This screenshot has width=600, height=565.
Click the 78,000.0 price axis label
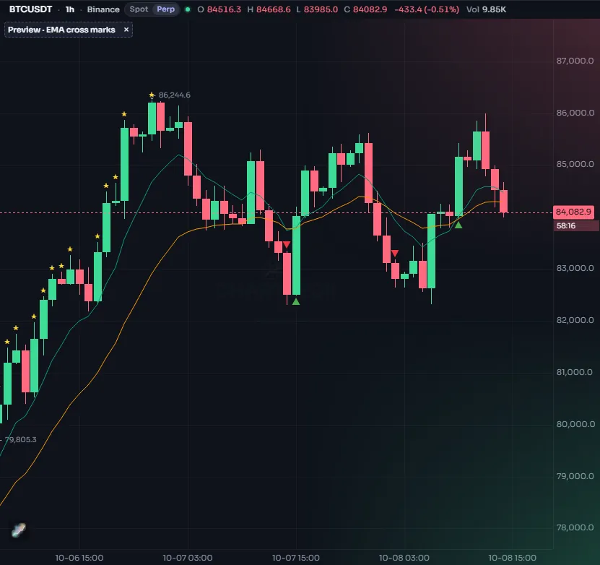click(575, 527)
